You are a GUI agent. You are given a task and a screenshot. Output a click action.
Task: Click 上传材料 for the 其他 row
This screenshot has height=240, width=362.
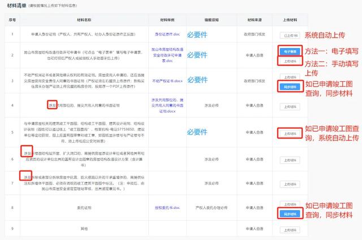(x=288, y=229)
